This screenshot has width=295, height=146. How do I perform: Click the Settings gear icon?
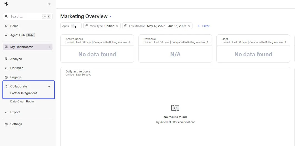tap(6, 124)
